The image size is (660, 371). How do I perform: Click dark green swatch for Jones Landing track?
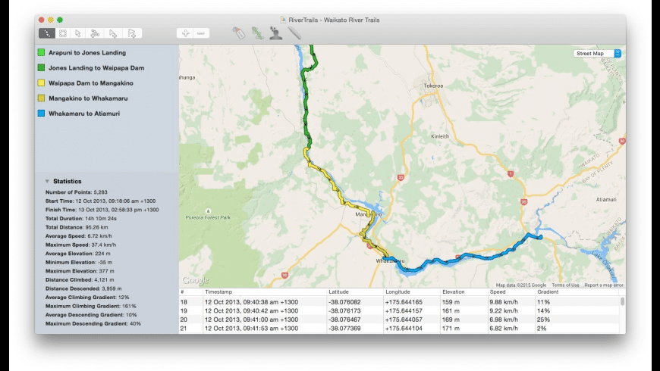(41, 67)
